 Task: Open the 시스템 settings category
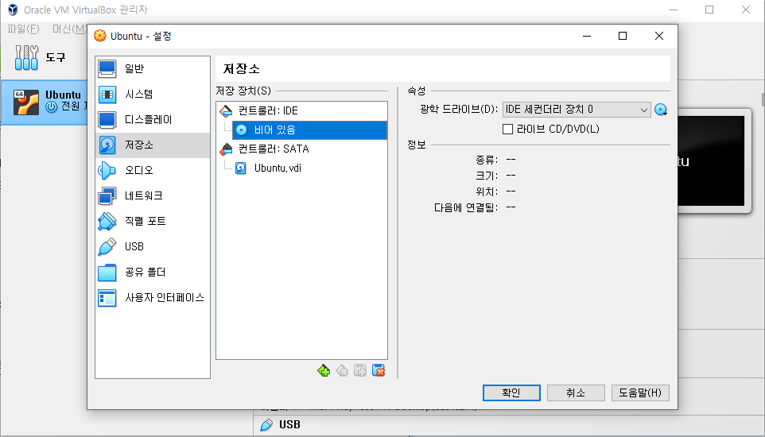153,94
